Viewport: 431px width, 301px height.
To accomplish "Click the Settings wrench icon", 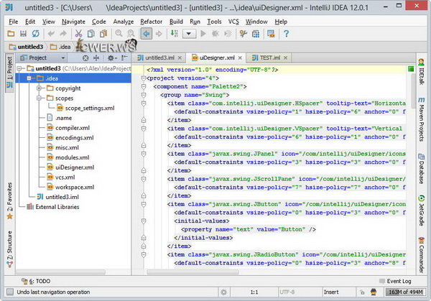I will (244, 34).
